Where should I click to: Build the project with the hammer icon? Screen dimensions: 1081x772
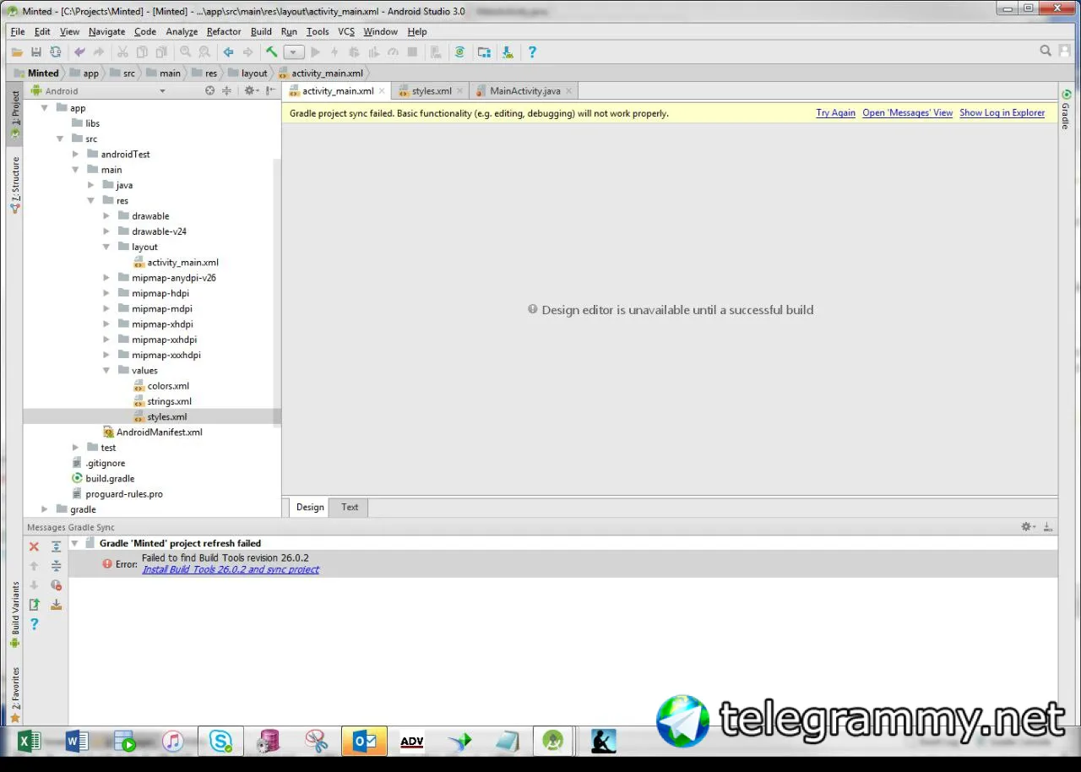[x=272, y=52]
